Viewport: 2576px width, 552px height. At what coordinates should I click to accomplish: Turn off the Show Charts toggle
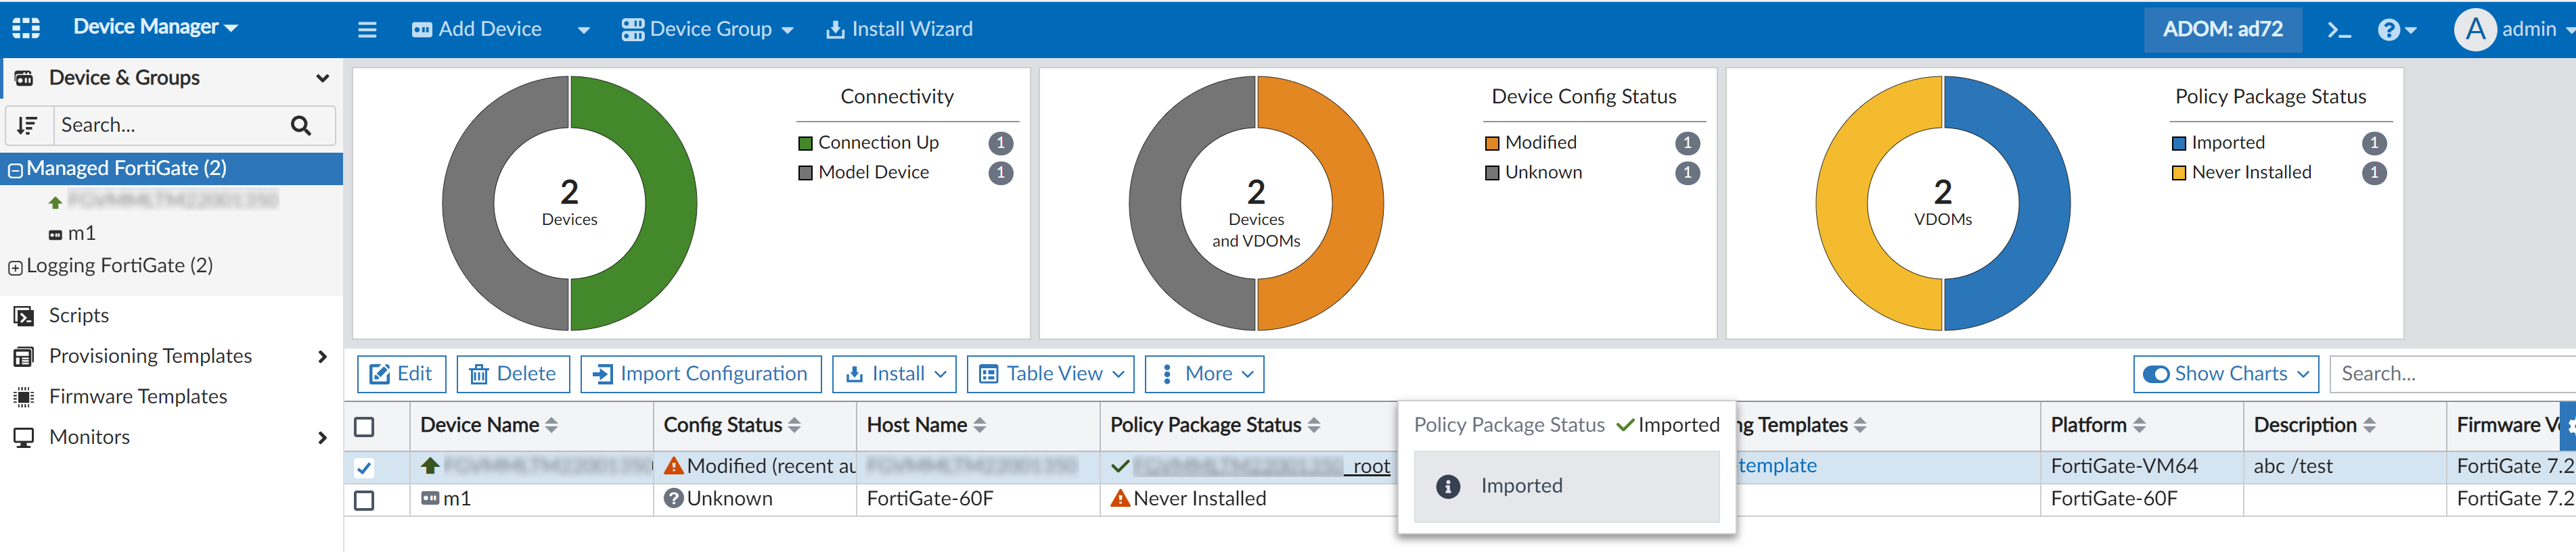2156,374
